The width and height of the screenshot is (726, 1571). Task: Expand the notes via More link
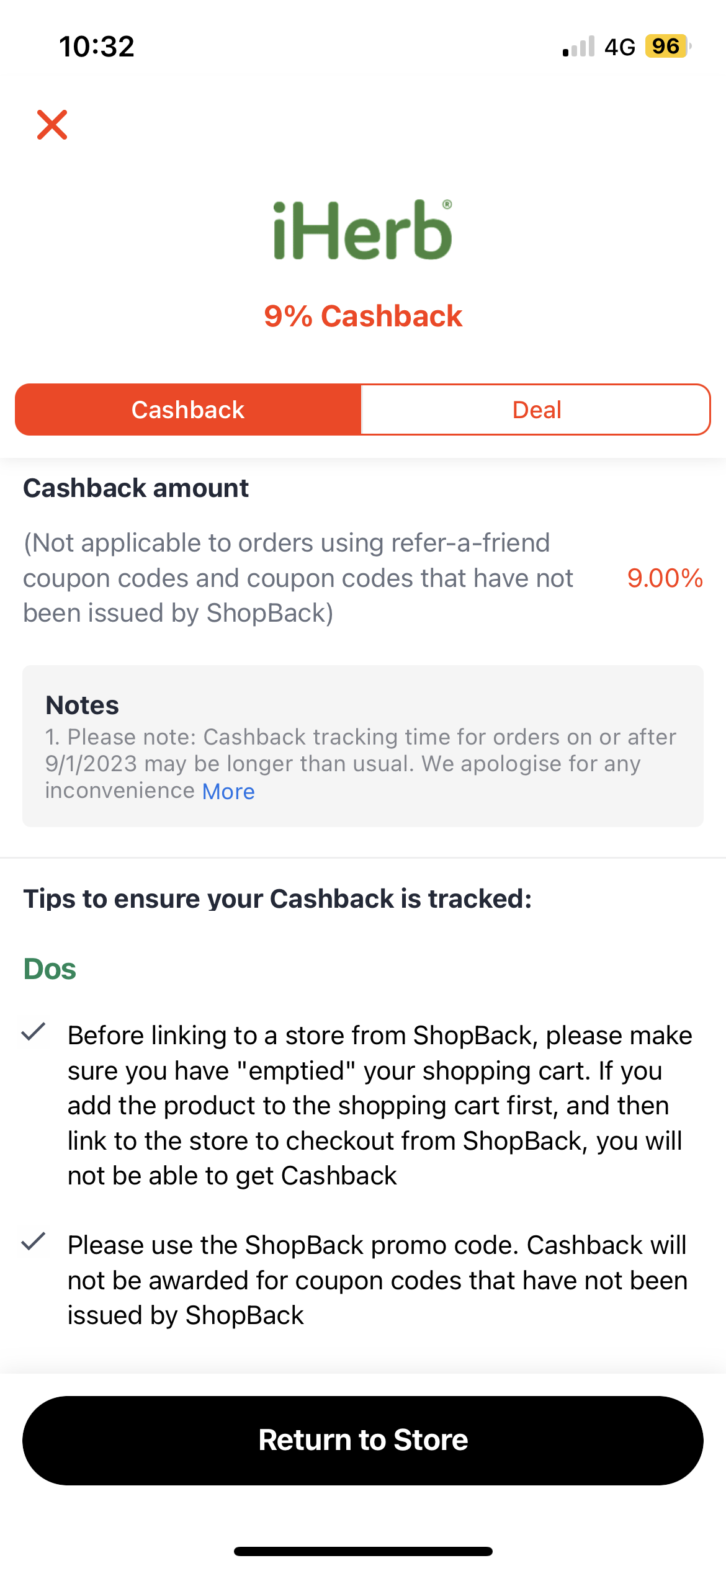[x=228, y=792]
